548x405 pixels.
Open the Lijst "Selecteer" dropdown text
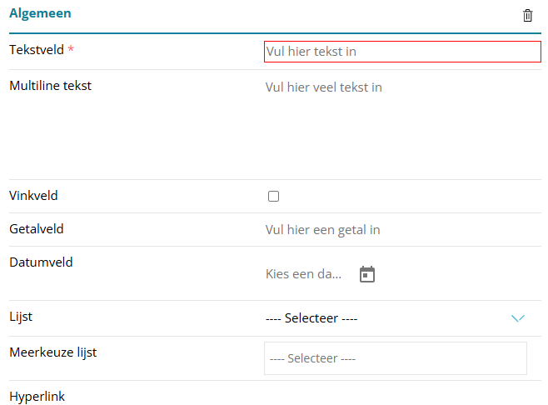tap(311, 318)
